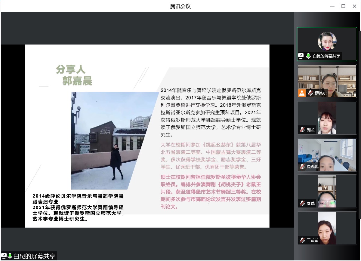The width and height of the screenshot is (361, 261).
Task: Maximize the 腾讯会议 window
Action: tap(343, 6)
